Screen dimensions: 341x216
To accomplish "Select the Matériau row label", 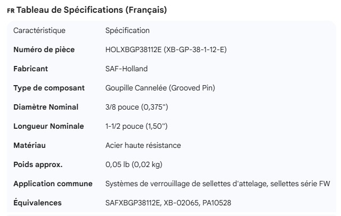I will 29,145.
